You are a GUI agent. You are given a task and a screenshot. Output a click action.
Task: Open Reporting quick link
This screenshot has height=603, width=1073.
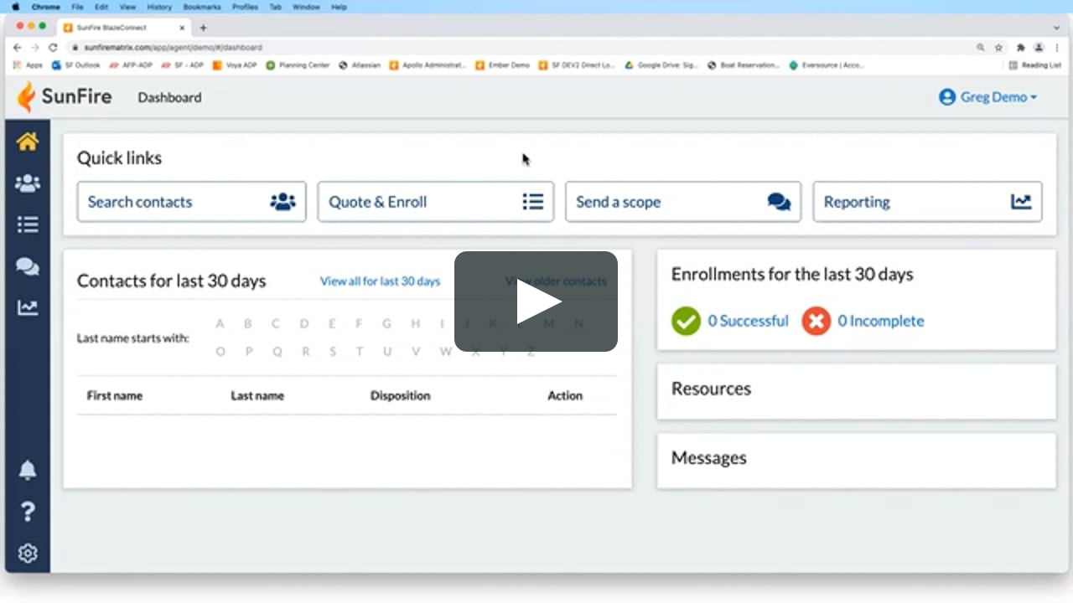[928, 202]
